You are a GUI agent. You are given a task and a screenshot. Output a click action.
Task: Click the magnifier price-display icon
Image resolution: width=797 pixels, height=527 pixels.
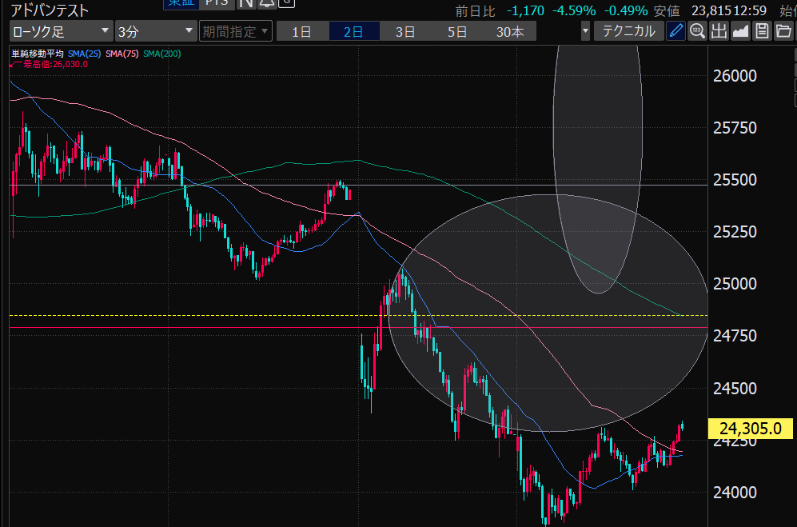(697, 31)
